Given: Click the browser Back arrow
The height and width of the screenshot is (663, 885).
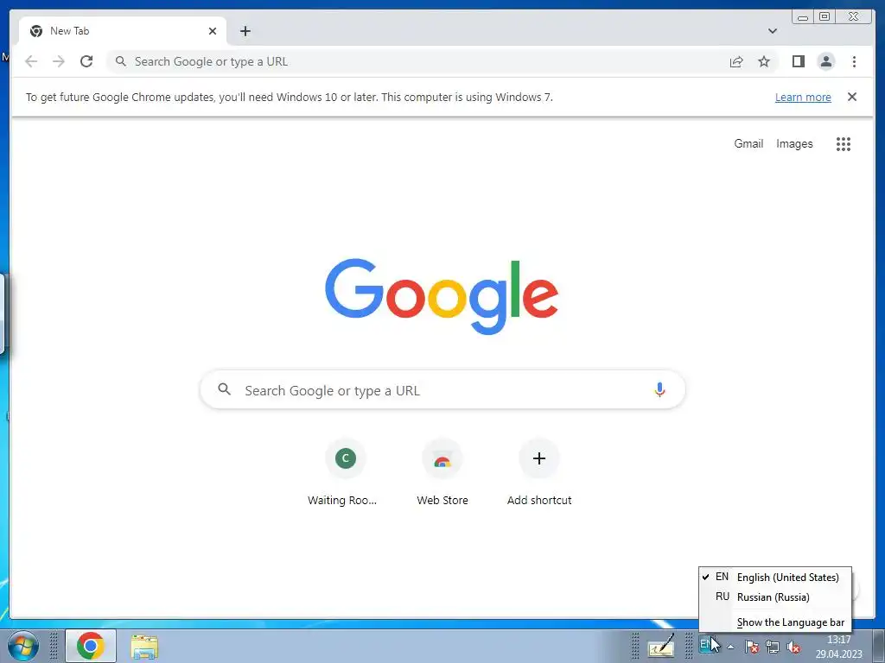Looking at the screenshot, I should click(31, 61).
